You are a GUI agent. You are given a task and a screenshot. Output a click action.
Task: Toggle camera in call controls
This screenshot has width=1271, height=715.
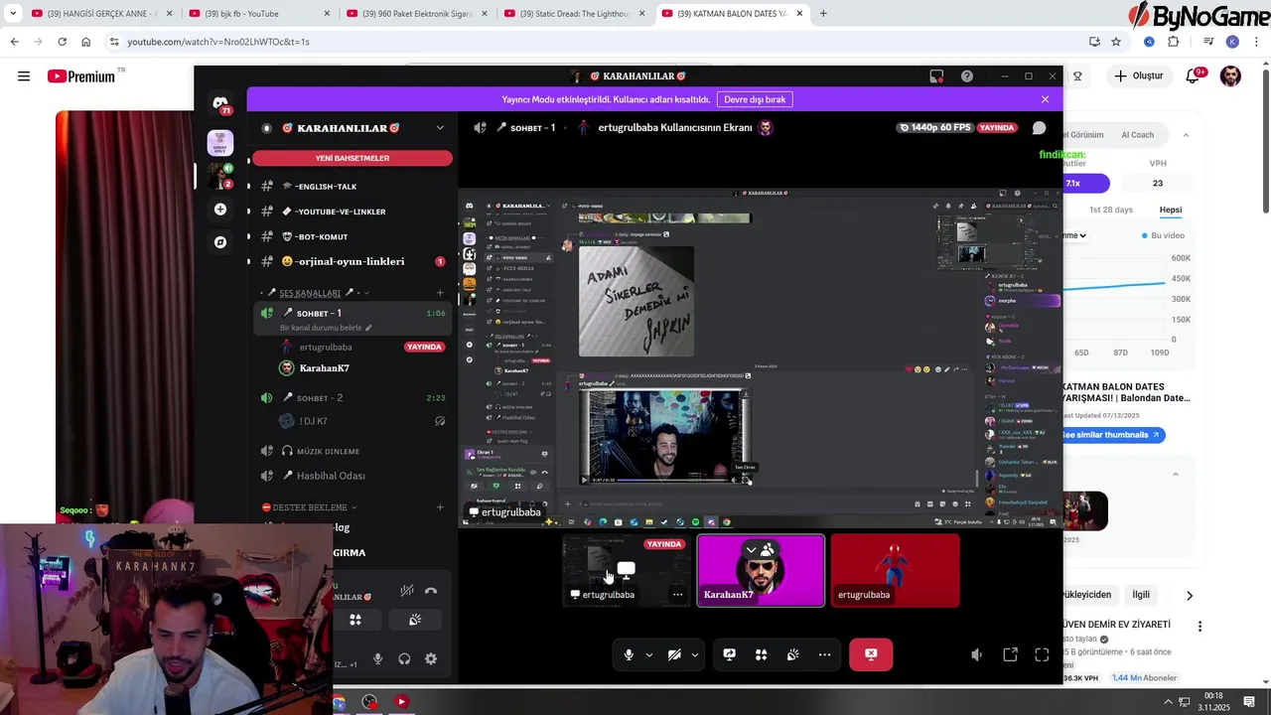click(674, 654)
